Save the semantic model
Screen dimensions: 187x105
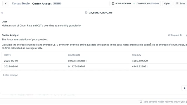point(181,3)
